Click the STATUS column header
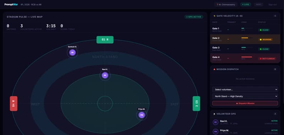This screenshot has width=284, height=135. (x=262, y=22)
